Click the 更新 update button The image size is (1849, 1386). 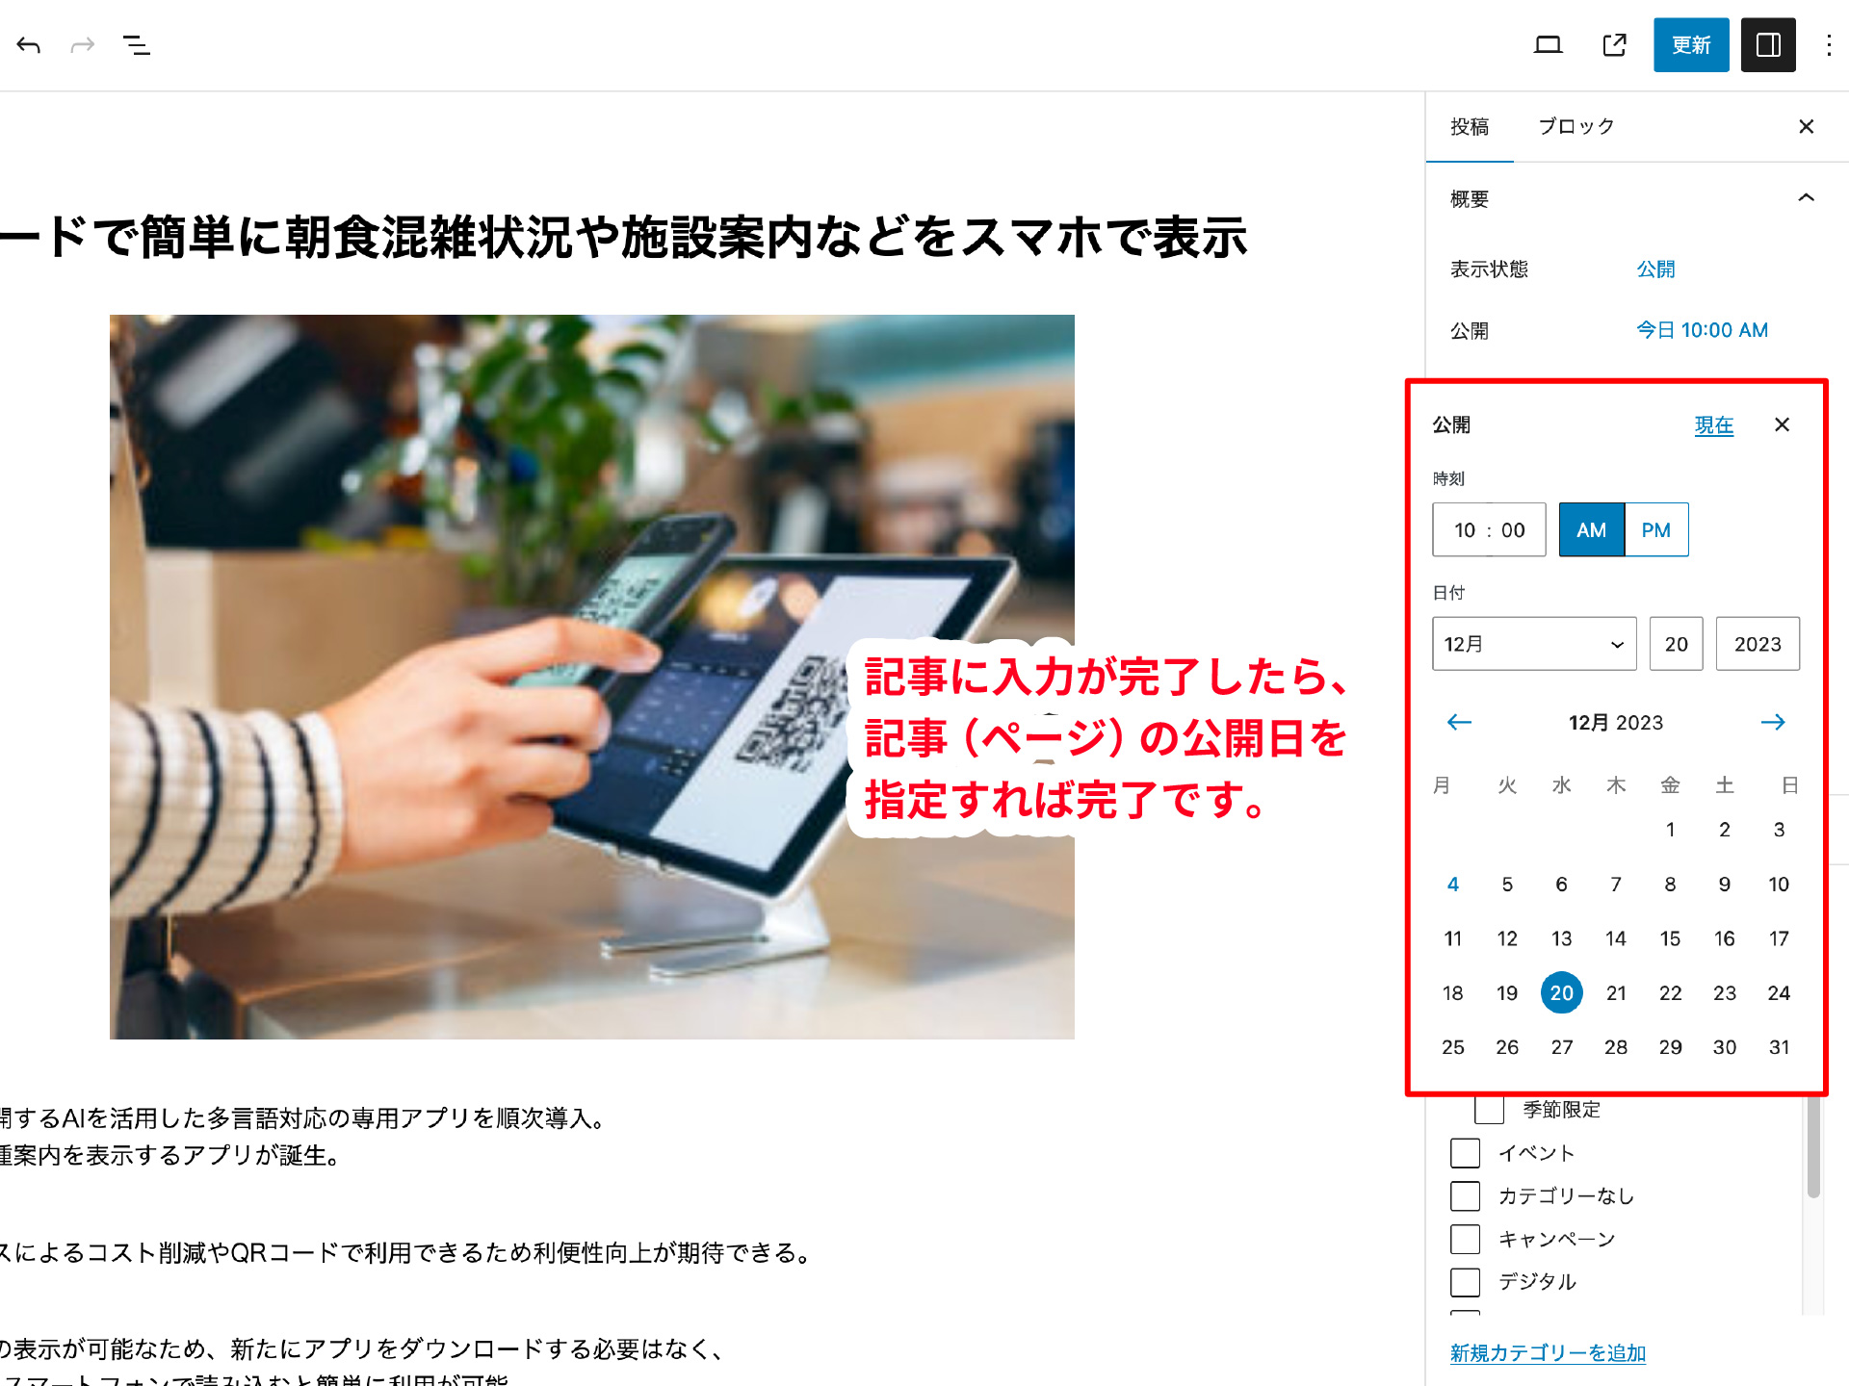pyautogui.click(x=1690, y=45)
